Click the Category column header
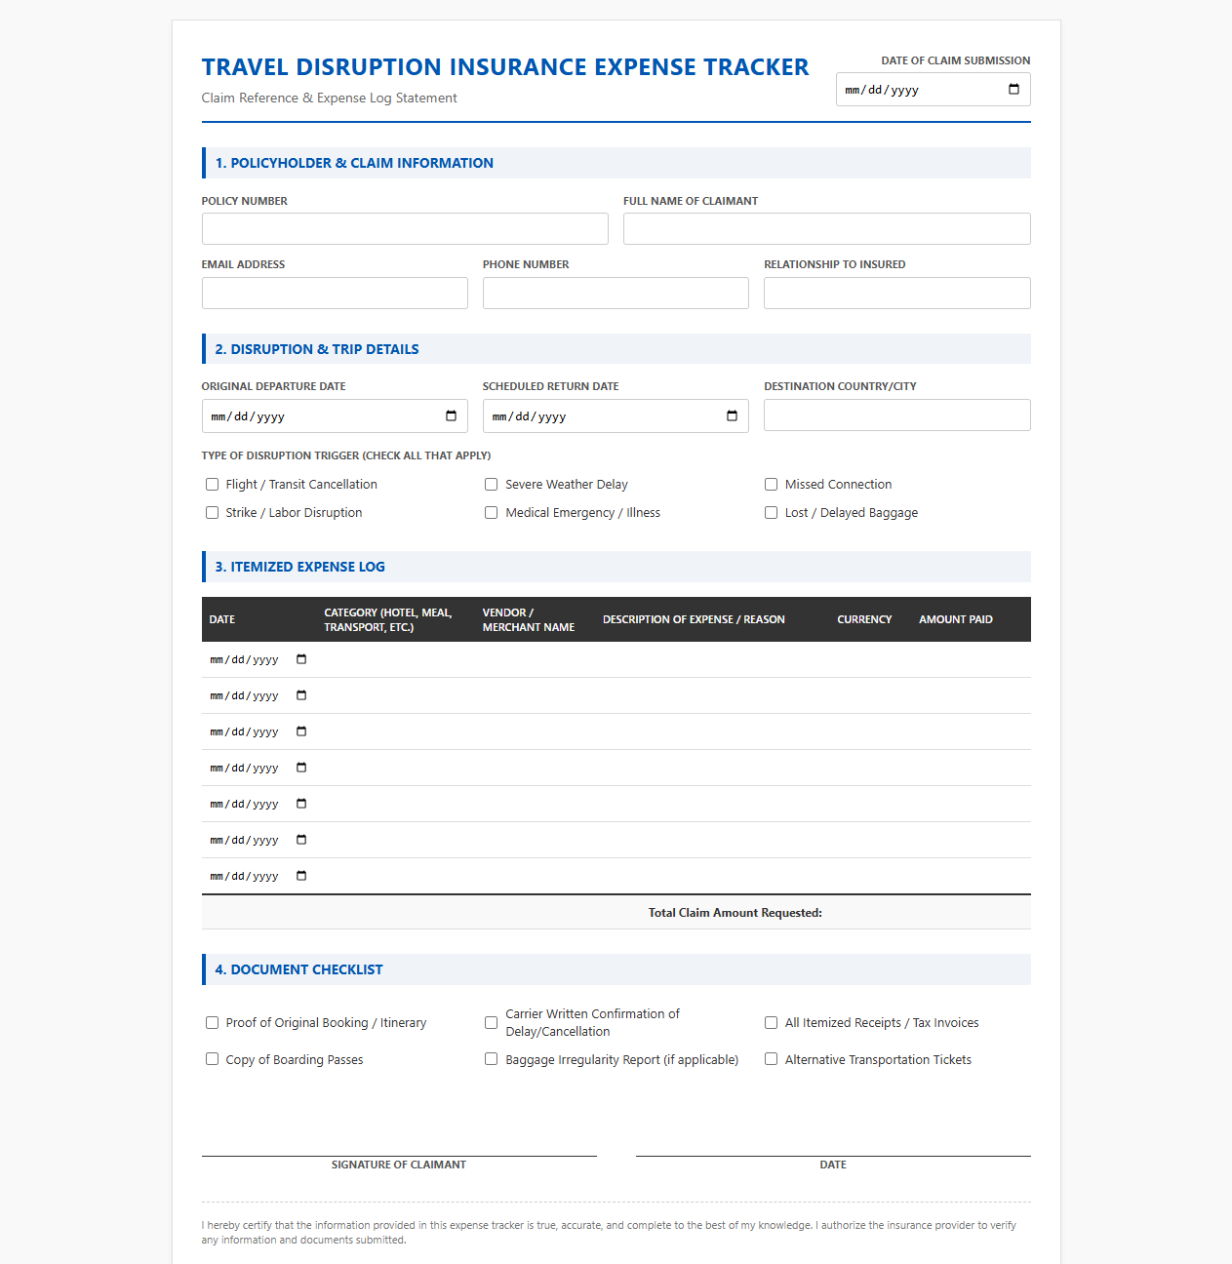Image resolution: width=1232 pixels, height=1264 pixels. point(388,619)
